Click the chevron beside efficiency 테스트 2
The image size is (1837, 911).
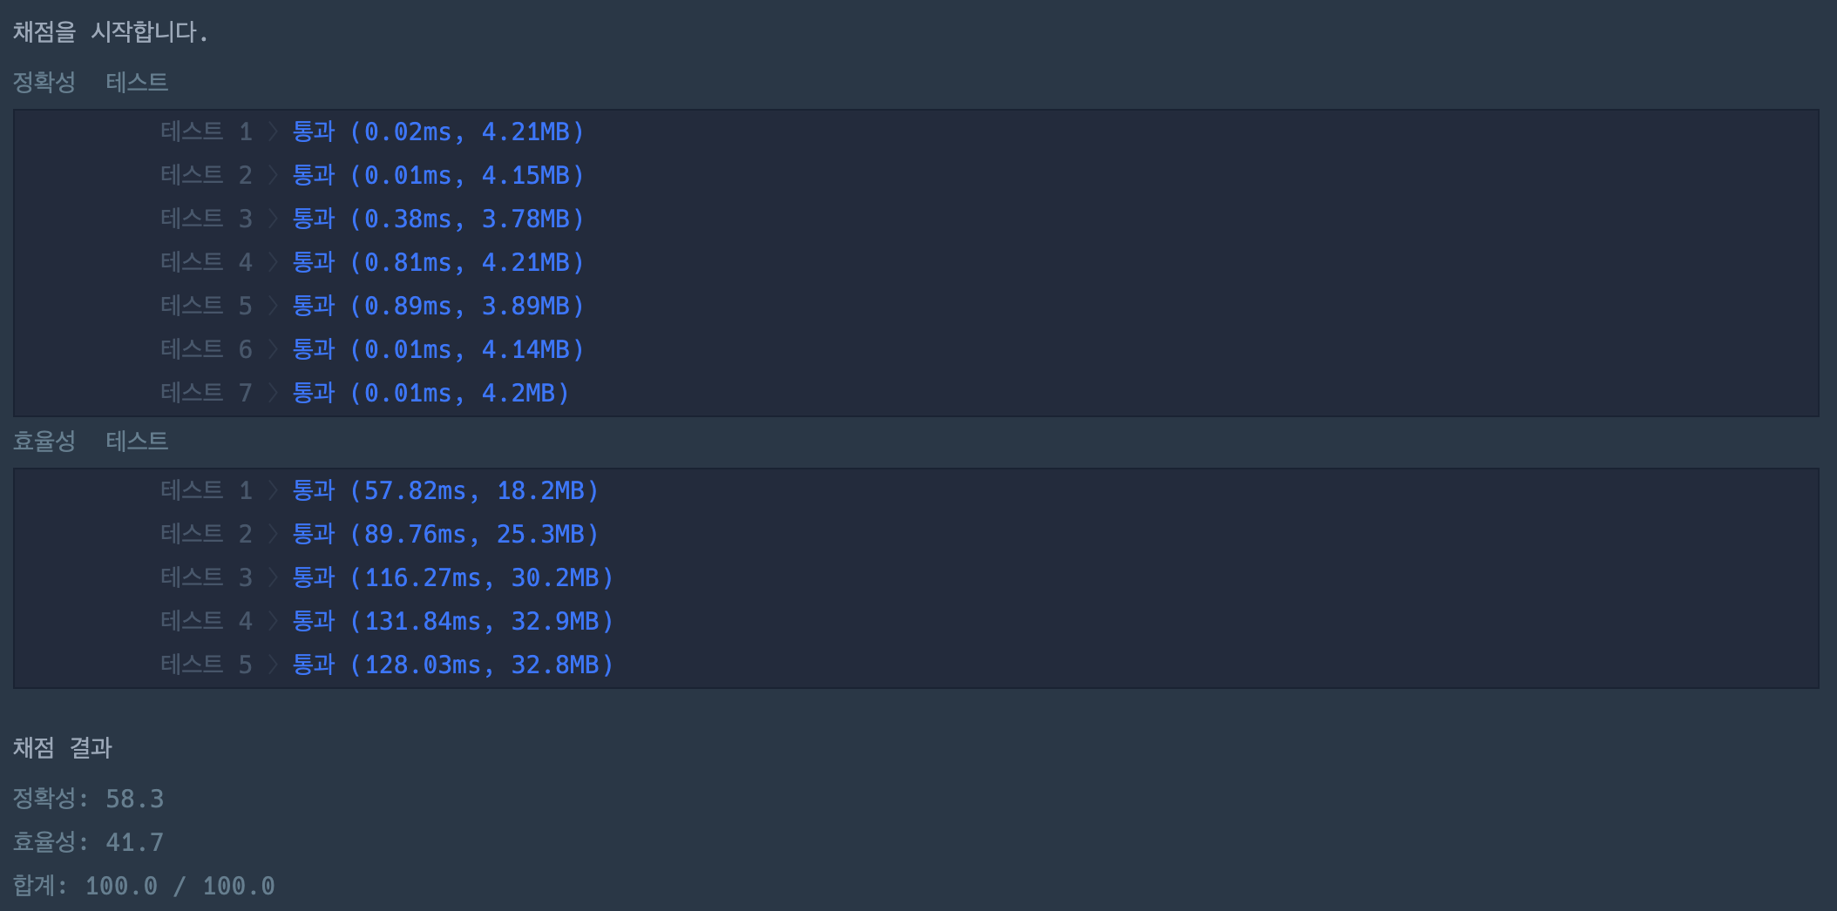coord(273,534)
